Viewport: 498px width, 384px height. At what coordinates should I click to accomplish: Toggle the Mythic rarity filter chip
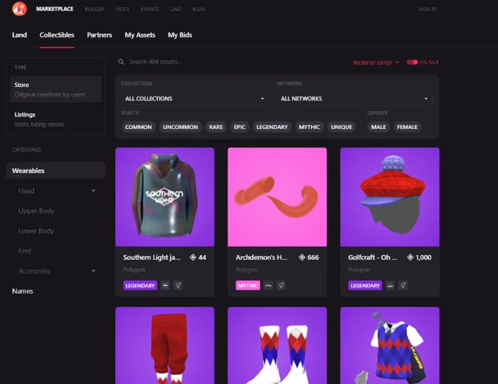coord(309,127)
